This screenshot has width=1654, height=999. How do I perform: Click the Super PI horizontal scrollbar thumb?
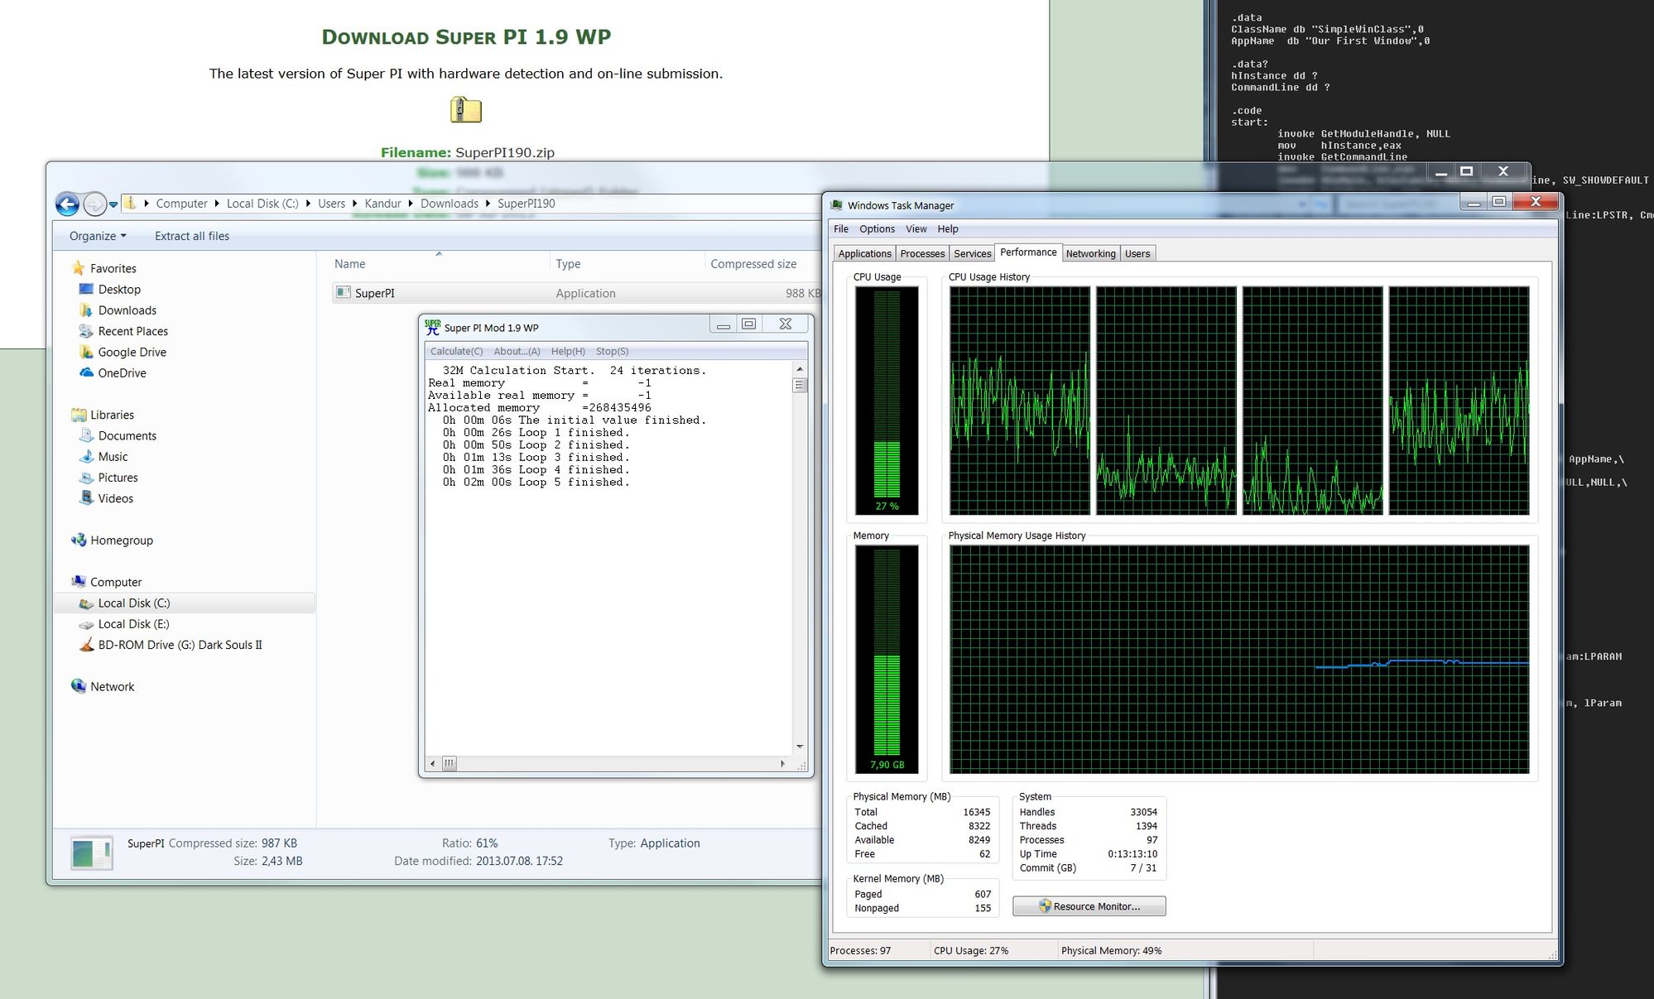point(449,763)
